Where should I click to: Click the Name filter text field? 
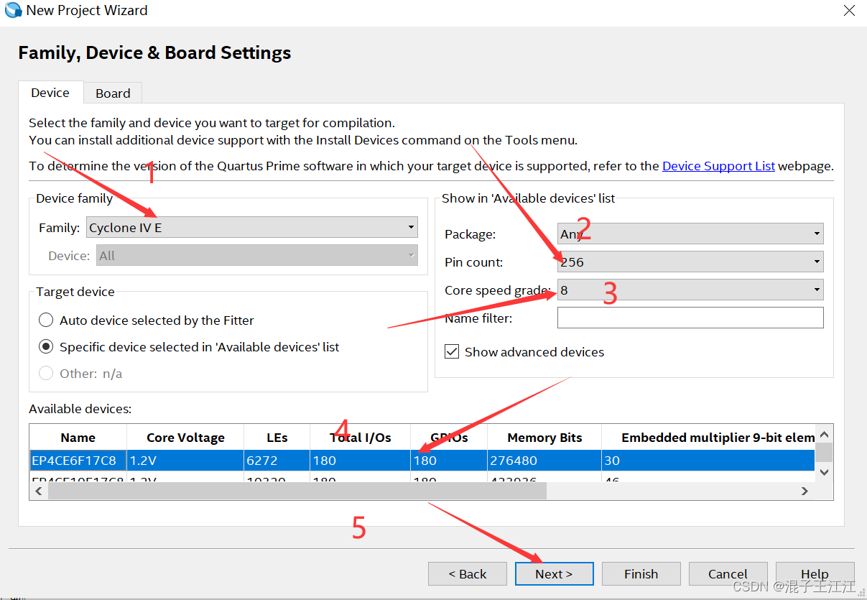pyautogui.click(x=690, y=318)
